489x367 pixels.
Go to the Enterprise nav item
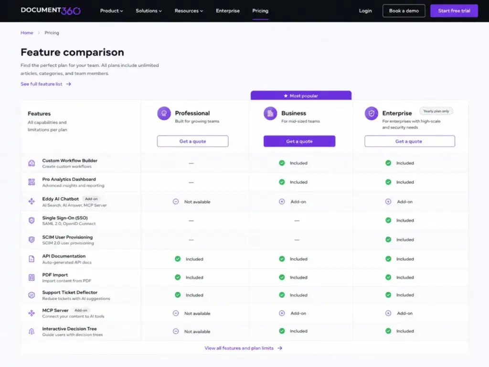coord(228,11)
